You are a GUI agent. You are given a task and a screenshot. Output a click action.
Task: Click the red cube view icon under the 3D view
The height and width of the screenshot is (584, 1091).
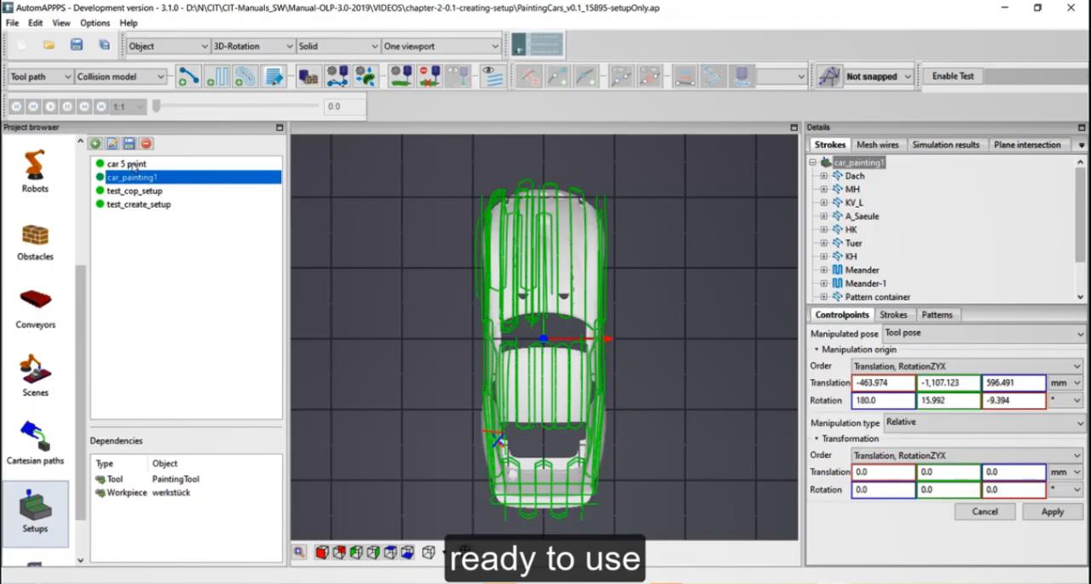click(x=321, y=552)
